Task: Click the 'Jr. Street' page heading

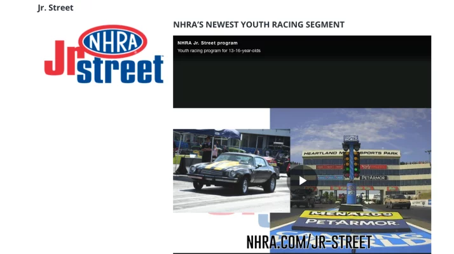Action: tap(55, 8)
